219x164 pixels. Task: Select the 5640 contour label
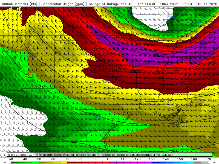point(162,101)
